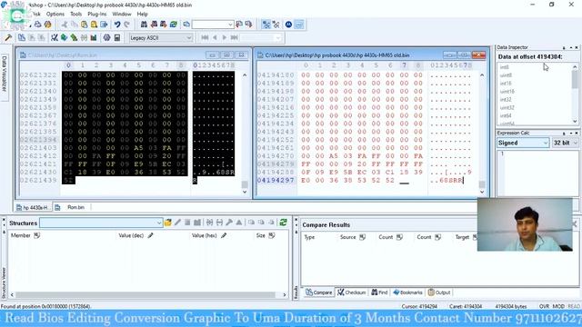Click the Paste clipboard icon
582x327 pixels.
85,25
